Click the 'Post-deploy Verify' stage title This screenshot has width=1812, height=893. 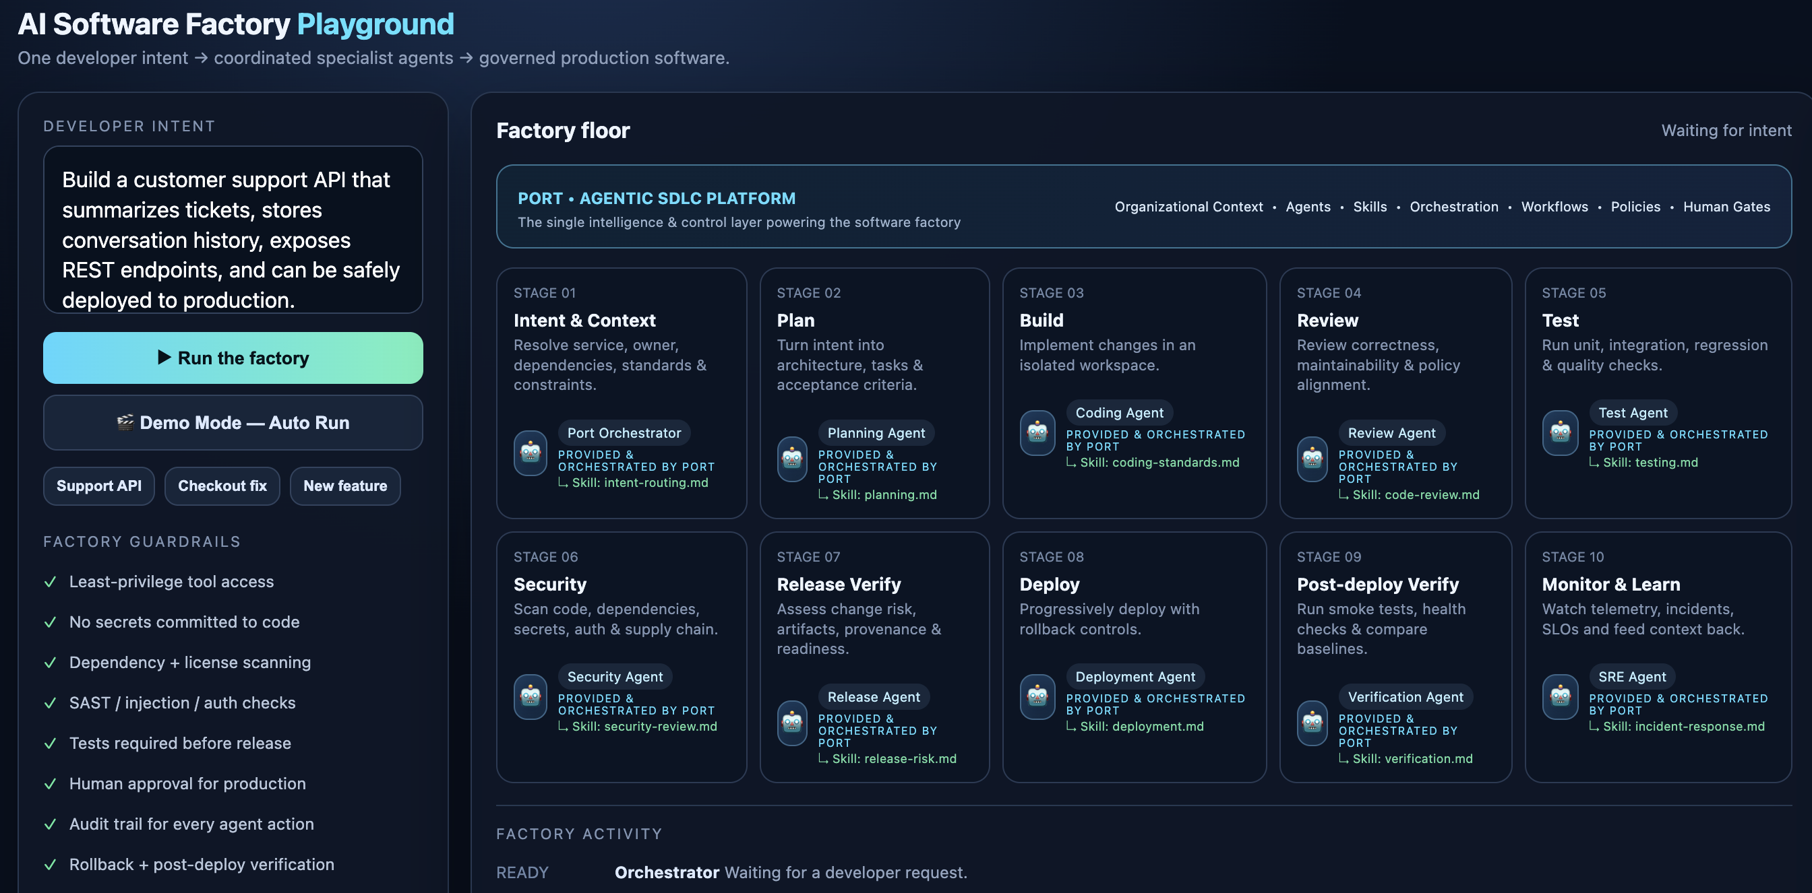pos(1377,585)
